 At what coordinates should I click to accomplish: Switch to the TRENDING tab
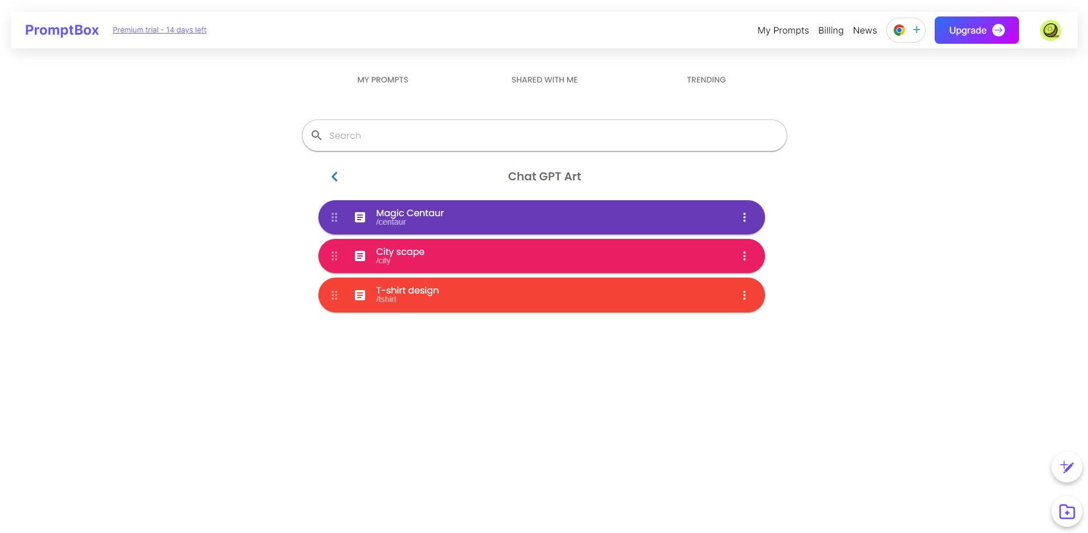pos(706,80)
